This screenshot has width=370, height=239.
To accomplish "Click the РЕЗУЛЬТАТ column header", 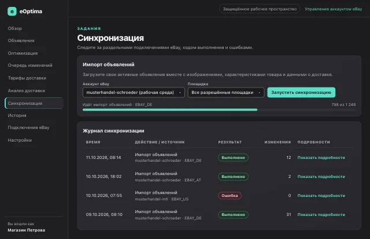I will 230,142.
